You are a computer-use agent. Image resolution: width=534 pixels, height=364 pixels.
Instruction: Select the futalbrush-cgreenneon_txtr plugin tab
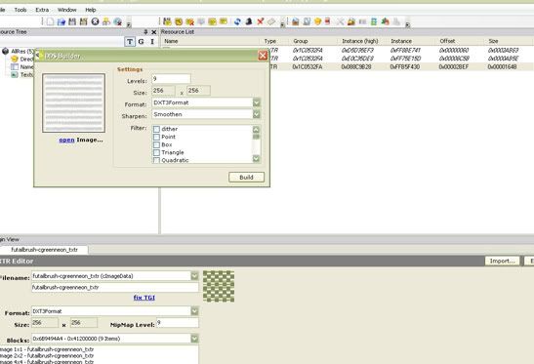pyautogui.click(x=45, y=250)
